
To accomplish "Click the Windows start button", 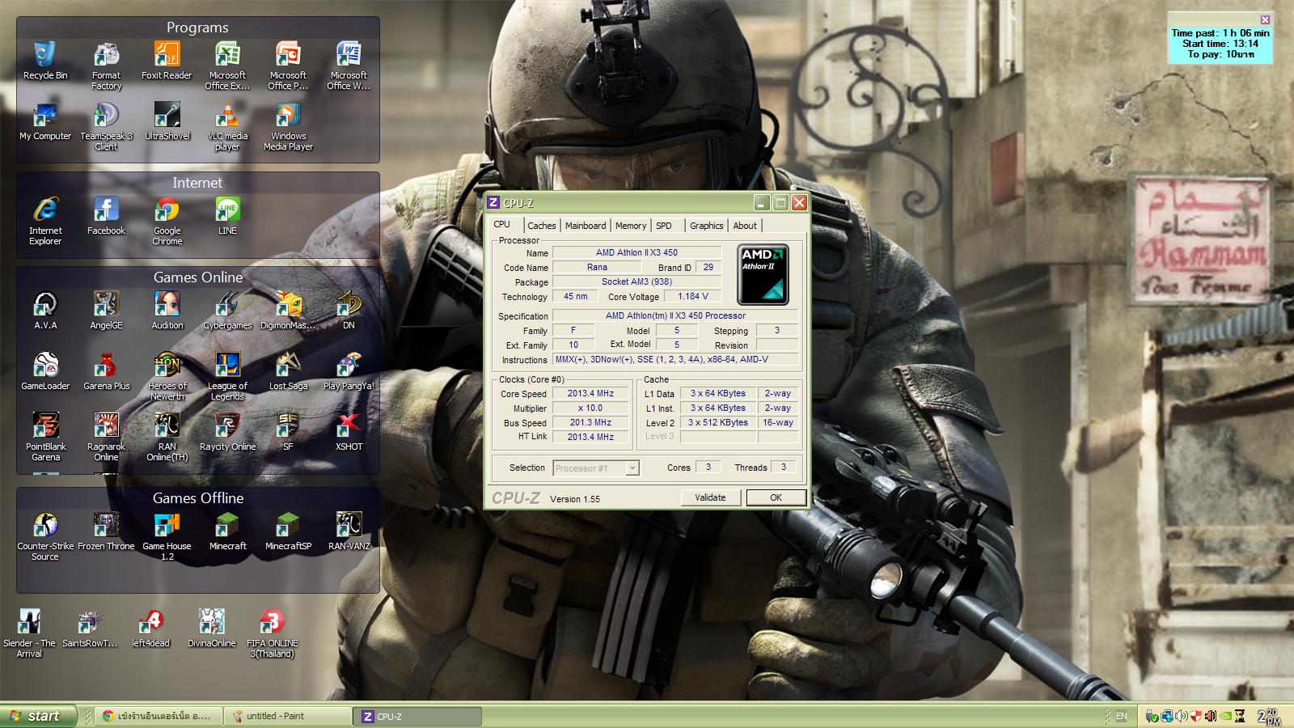I will pos(38,716).
